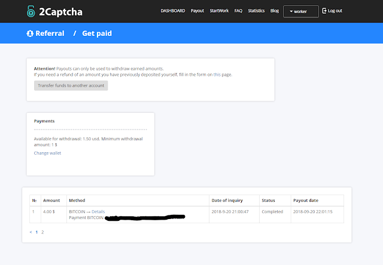Click the 2Captcha brand name text
The height and width of the screenshot is (265, 383).
(x=60, y=12)
